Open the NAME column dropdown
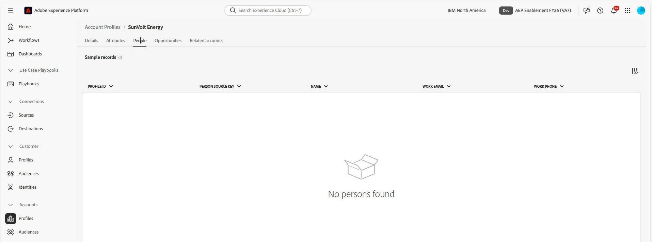 pyautogui.click(x=326, y=86)
